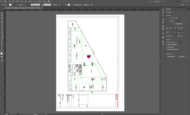Select the Zoom magnifier tool
Screen dimensions: 190x115
(2, 49)
